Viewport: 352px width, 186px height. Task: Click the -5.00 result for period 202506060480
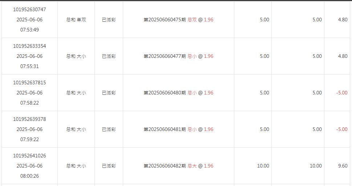tap(341, 93)
